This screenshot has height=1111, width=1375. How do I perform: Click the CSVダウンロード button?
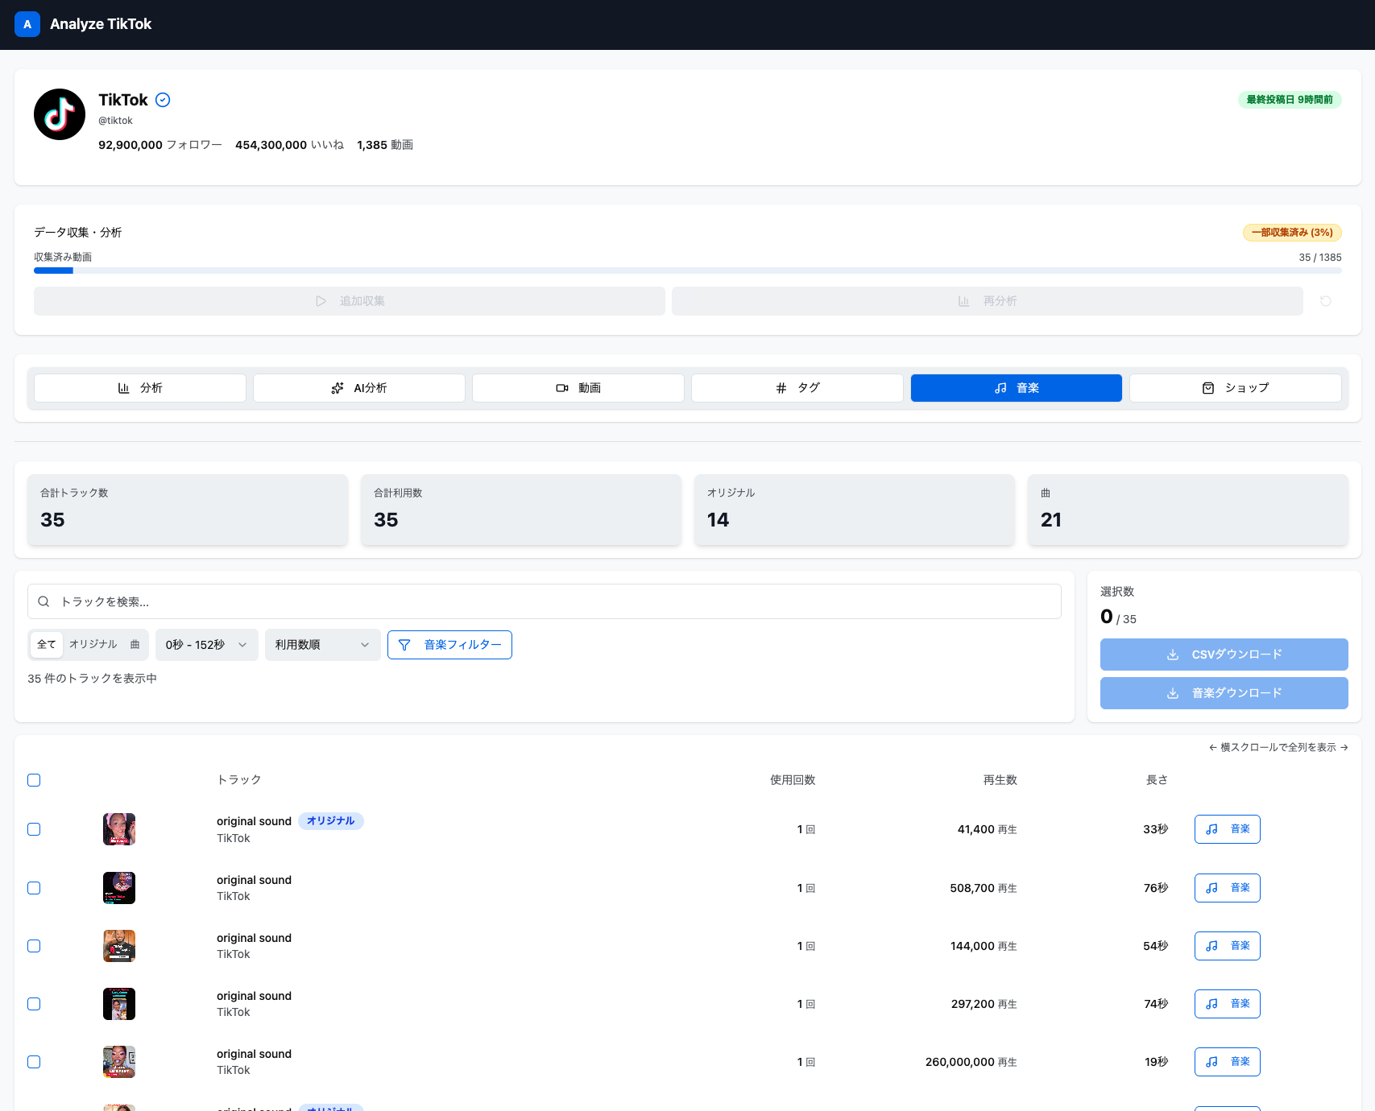pyautogui.click(x=1224, y=654)
